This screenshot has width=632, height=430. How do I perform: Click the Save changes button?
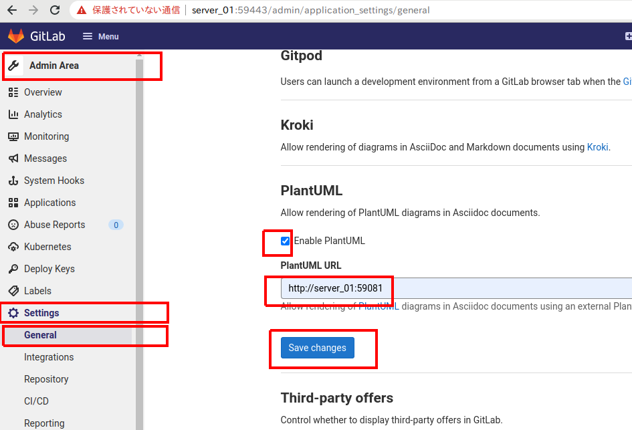point(318,348)
